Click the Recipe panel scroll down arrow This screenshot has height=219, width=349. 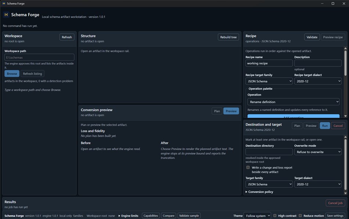[345, 116]
